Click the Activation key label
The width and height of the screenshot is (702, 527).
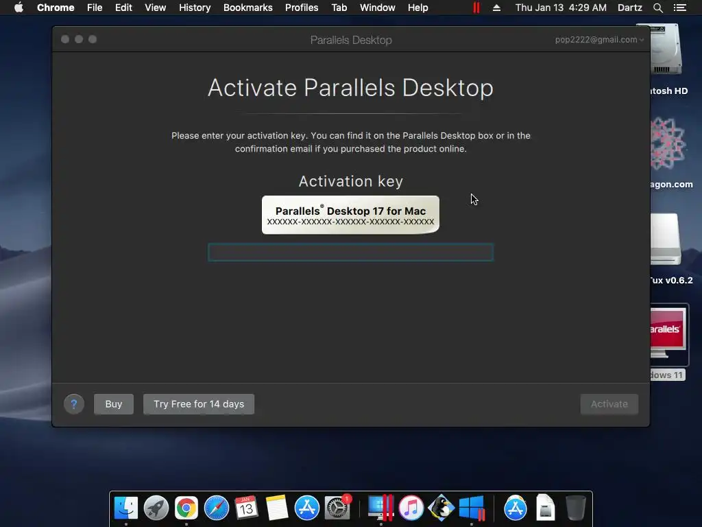point(350,181)
